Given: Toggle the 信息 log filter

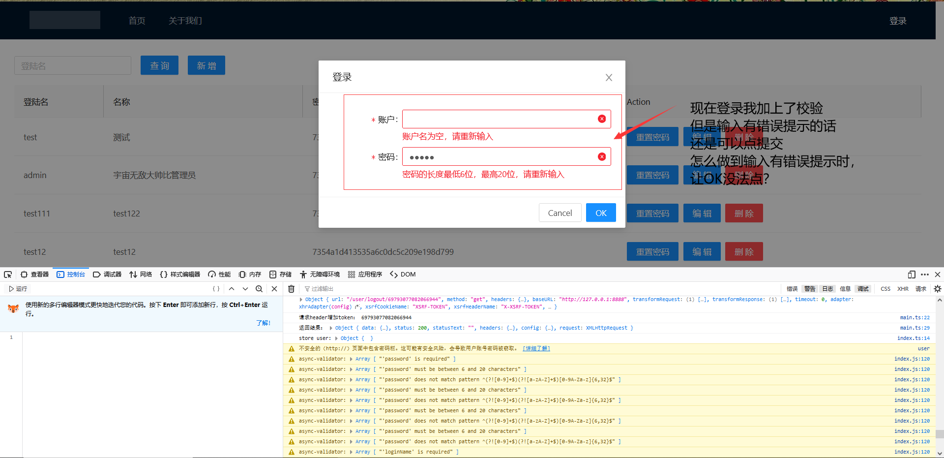Looking at the screenshot, I should point(845,289).
